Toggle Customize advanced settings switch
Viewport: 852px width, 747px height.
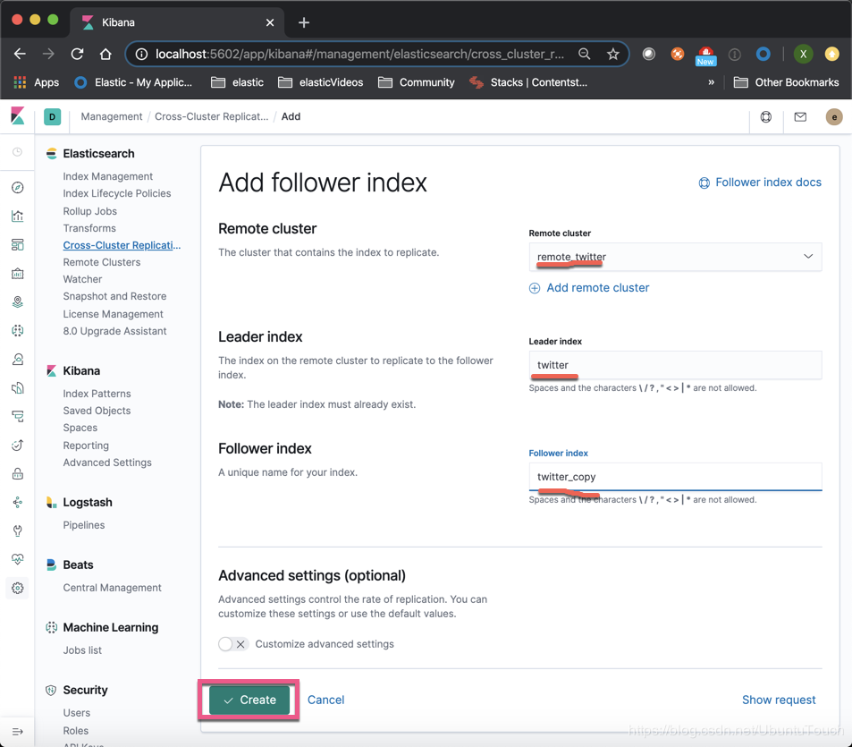coord(233,644)
